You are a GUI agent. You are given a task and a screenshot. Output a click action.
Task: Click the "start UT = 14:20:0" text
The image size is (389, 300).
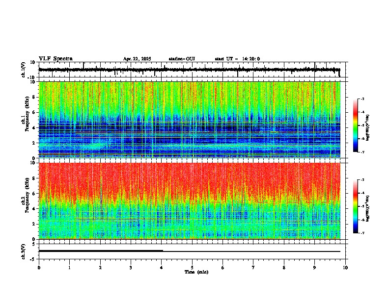[x=237, y=59]
